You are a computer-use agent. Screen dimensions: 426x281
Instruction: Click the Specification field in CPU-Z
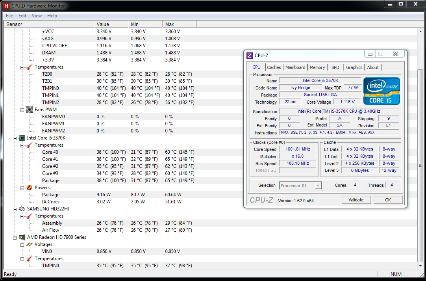pos(339,111)
